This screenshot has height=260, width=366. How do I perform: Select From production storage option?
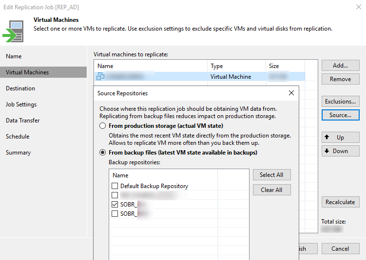point(103,126)
